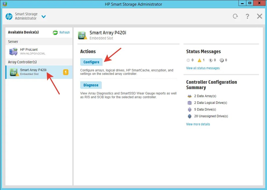This screenshot has width=267, height=190.
Task: Click the fourth status messages icon with count 0
Action: pyautogui.click(x=222, y=60)
